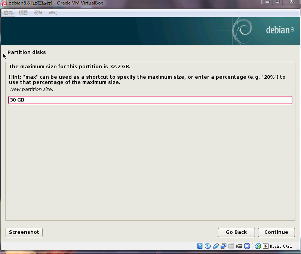Click the New partition size field
301x254 pixels.
pos(150,100)
